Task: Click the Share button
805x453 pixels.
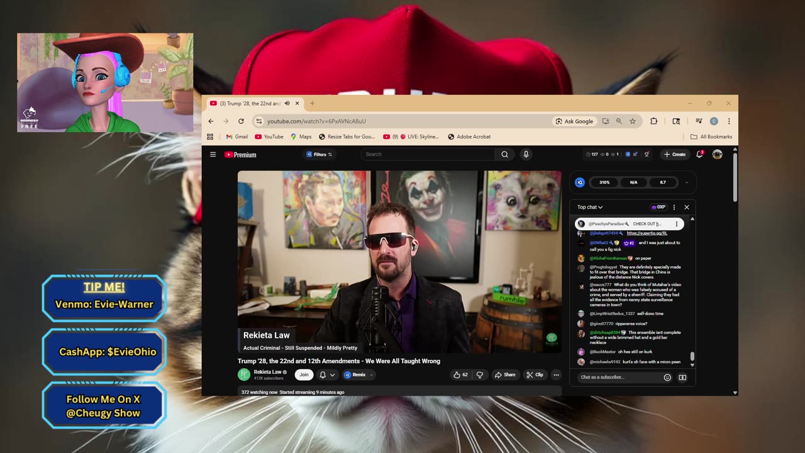Action: point(505,374)
